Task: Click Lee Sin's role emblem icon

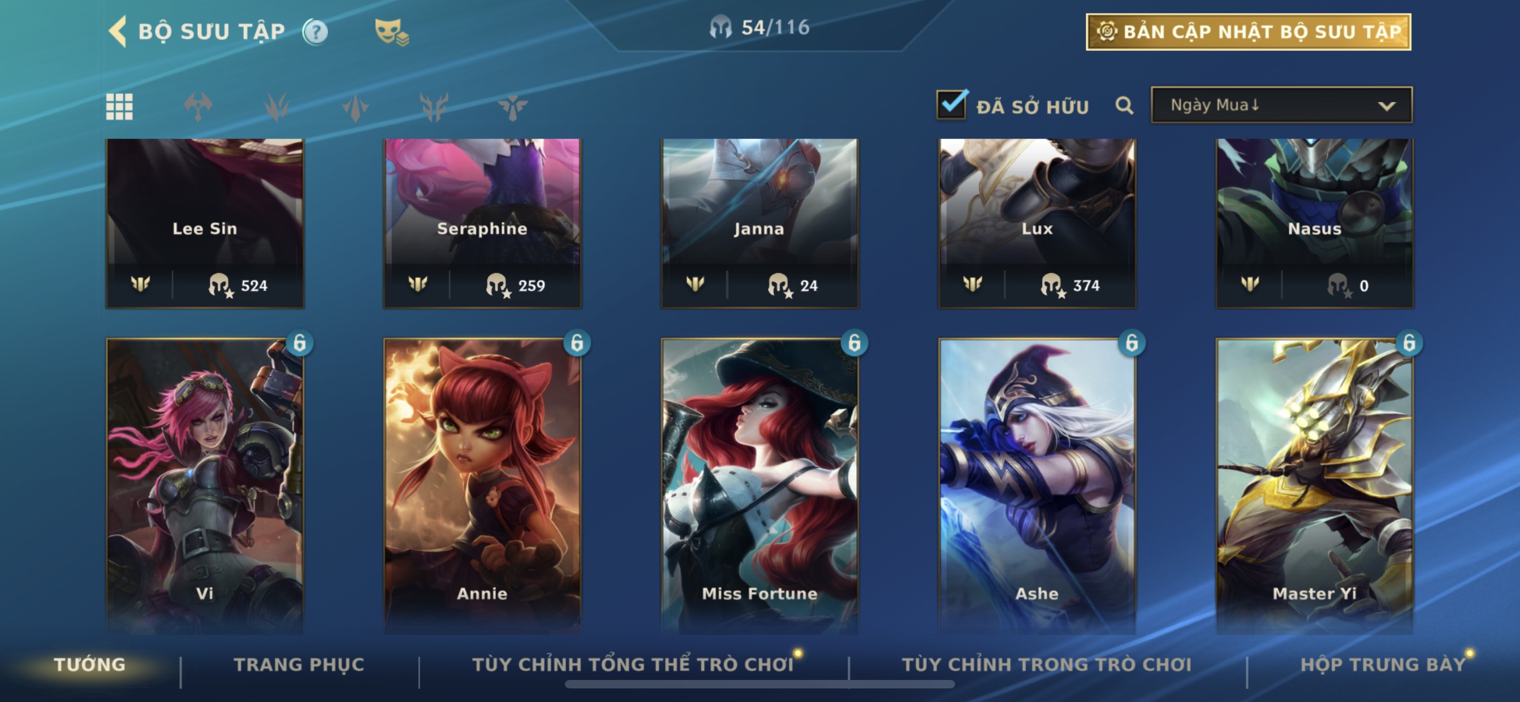Action: tap(140, 284)
